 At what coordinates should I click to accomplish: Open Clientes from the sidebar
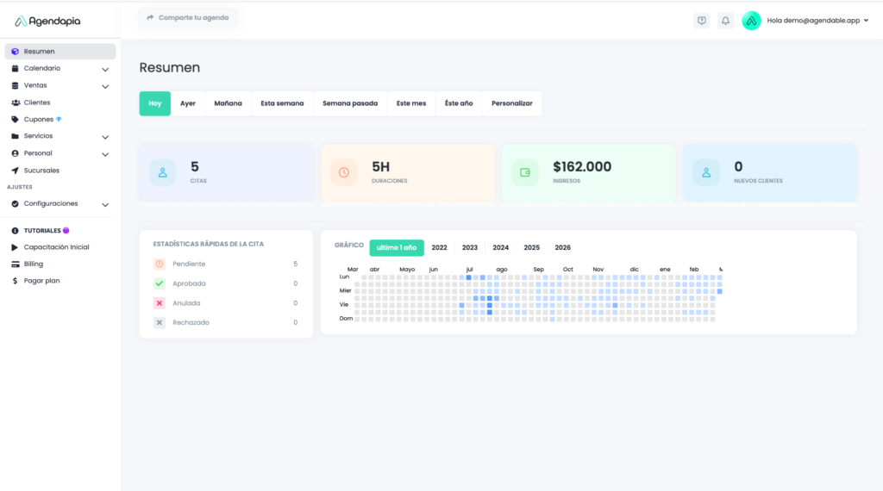tap(37, 103)
